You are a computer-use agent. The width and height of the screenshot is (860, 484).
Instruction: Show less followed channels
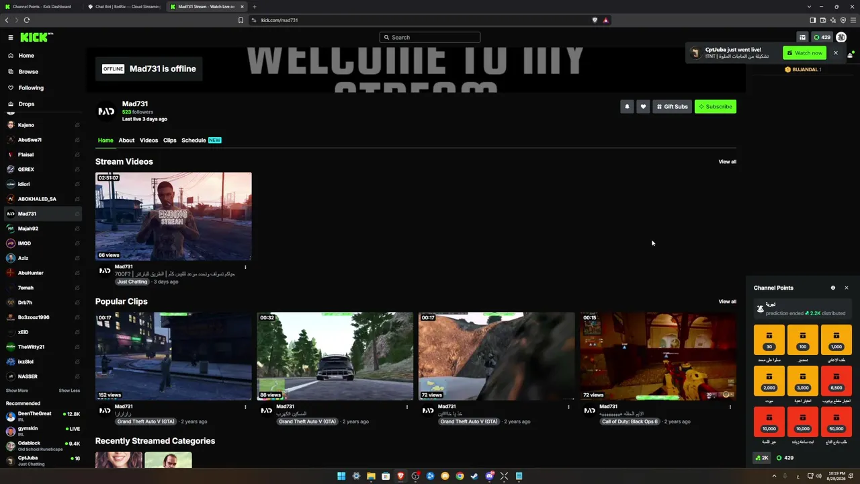click(69, 391)
